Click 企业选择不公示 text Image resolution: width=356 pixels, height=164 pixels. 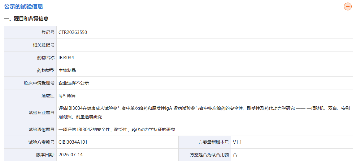(74, 83)
